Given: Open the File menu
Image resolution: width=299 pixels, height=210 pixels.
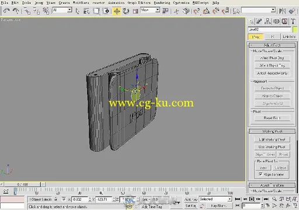Looking at the screenshot, I should 4,3.
